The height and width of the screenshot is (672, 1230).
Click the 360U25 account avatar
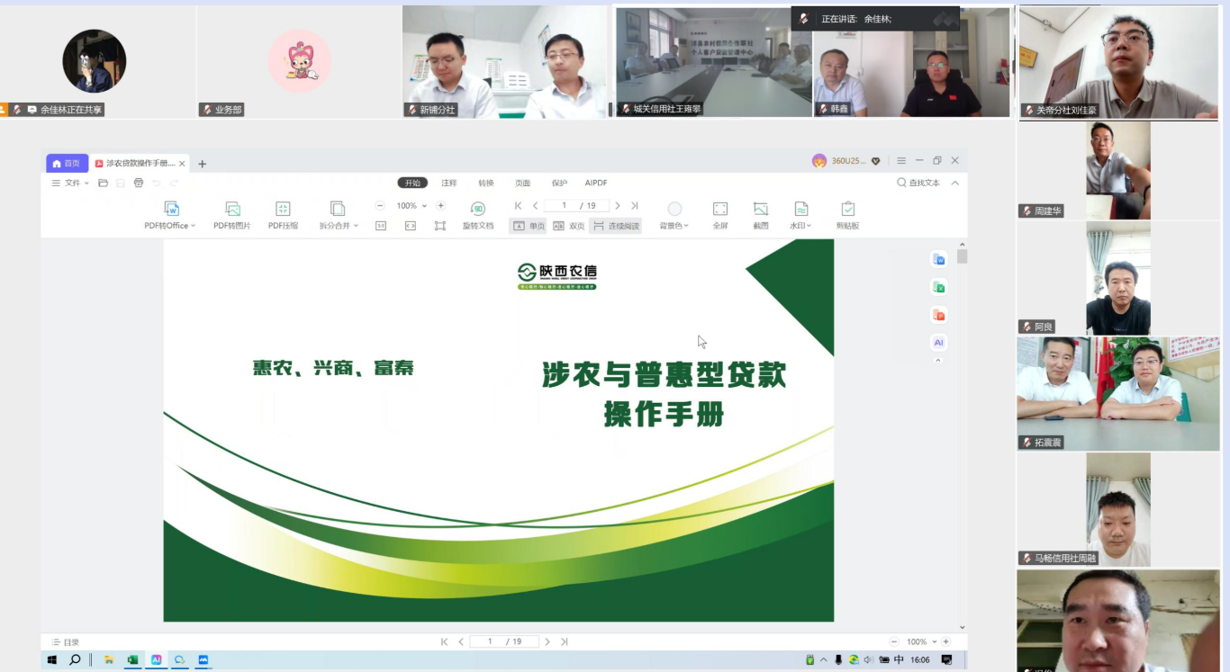click(x=819, y=161)
